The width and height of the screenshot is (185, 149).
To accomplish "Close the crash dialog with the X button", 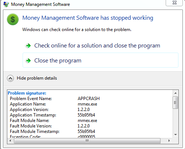I will point(174,3).
